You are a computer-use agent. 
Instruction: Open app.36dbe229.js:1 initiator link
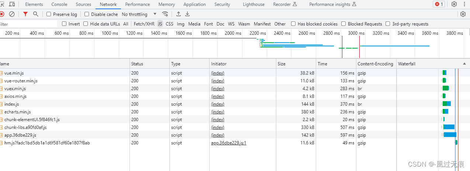coord(229,143)
